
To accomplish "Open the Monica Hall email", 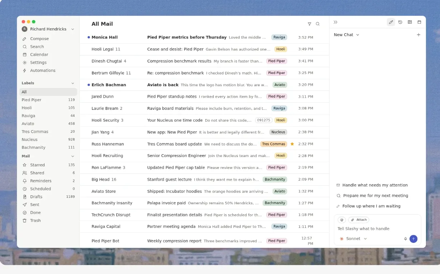I will 204,37.
